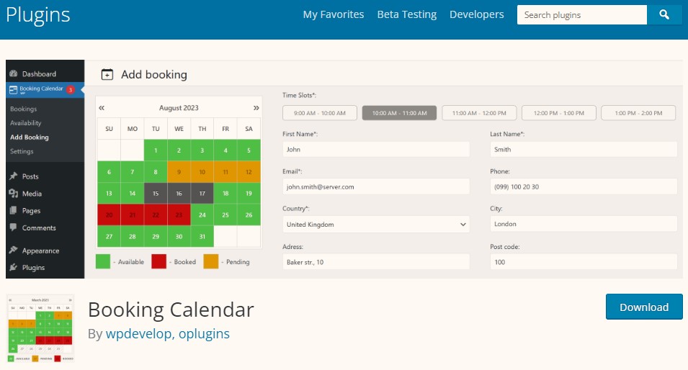
Task: Open Availability submenu item
Action: [x=25, y=123]
